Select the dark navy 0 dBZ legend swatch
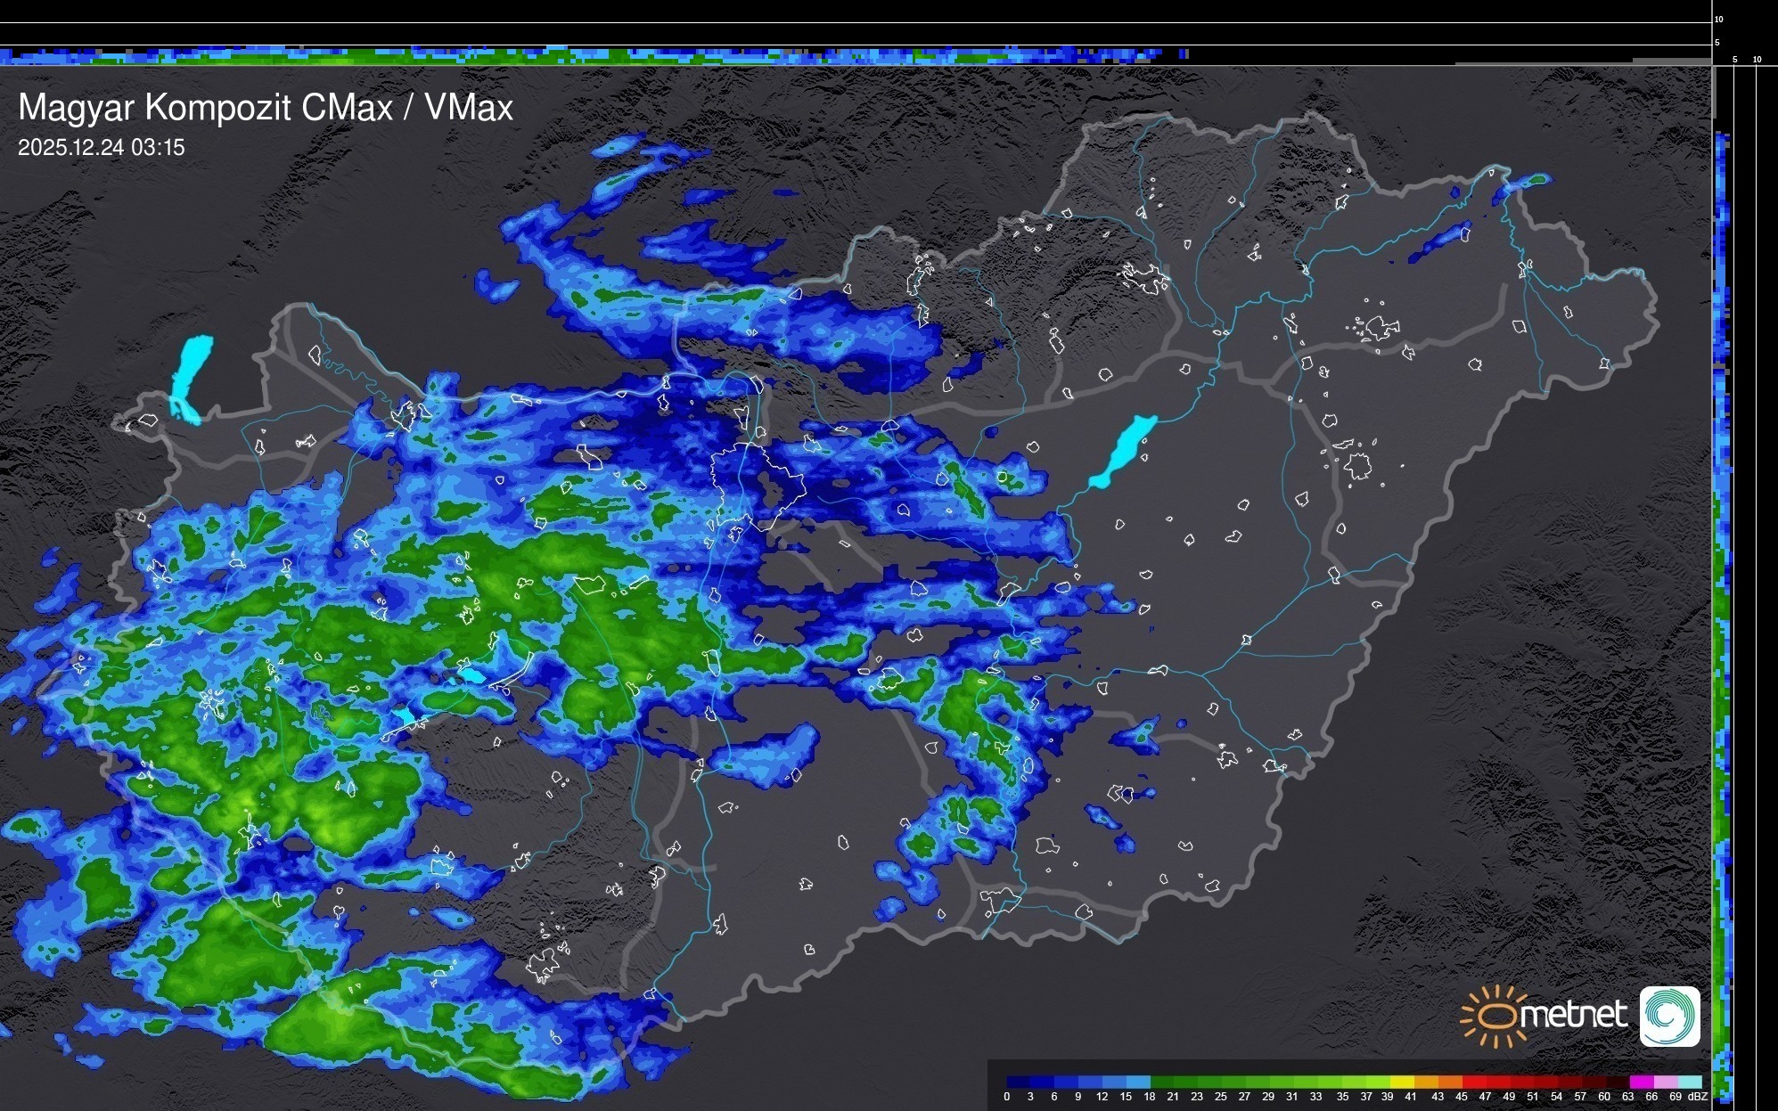Viewport: 1778px width, 1111px height. (x=1018, y=1082)
